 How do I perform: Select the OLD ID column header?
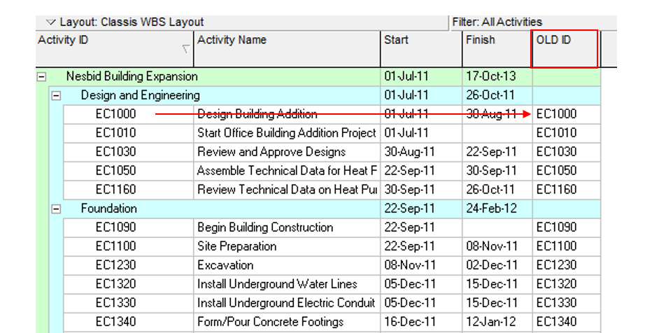point(565,49)
